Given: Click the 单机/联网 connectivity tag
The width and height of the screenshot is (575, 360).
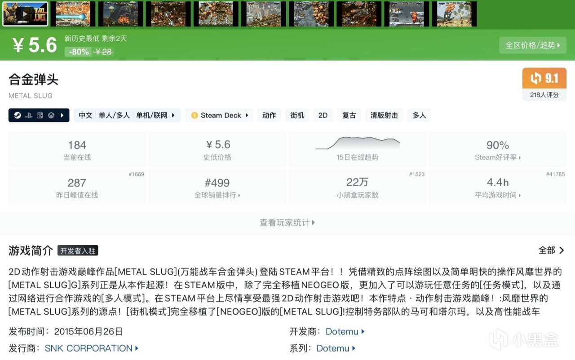Looking at the screenshot, I should pyautogui.click(x=152, y=115).
